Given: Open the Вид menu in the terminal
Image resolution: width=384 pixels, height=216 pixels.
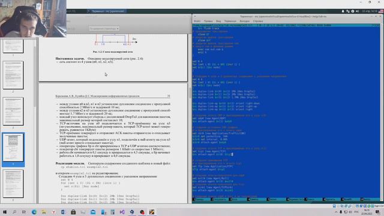Looking at the screenshot, I should coord(218,22).
